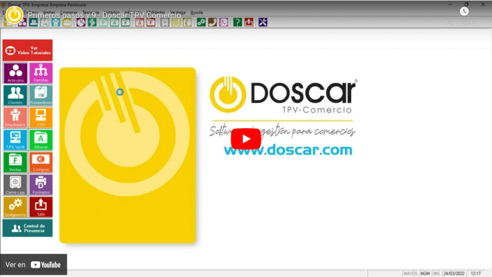
Task: Click the Ver Video Tutoriales button
Action: click(x=27, y=50)
